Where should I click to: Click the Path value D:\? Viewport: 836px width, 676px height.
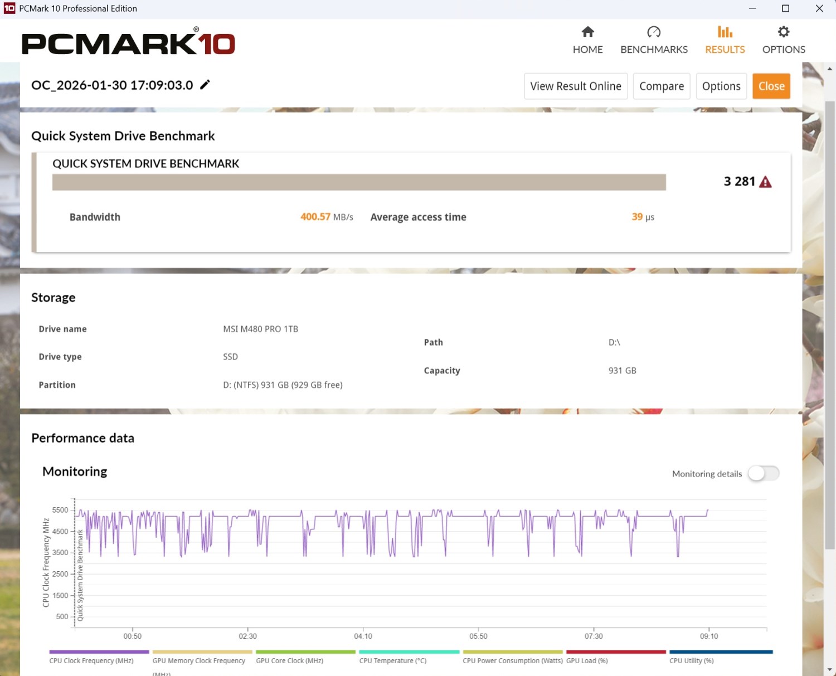[614, 342]
